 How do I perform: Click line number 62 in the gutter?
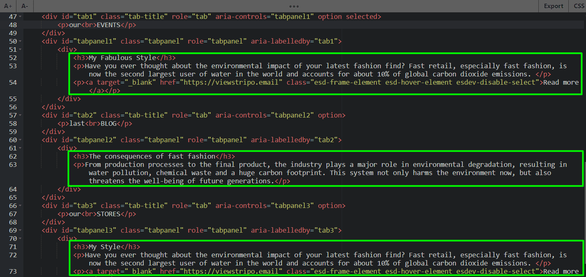point(13,156)
